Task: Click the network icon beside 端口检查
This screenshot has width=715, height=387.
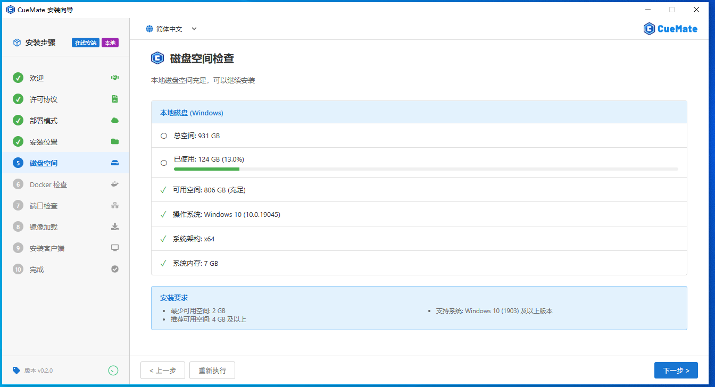Action: click(x=115, y=205)
